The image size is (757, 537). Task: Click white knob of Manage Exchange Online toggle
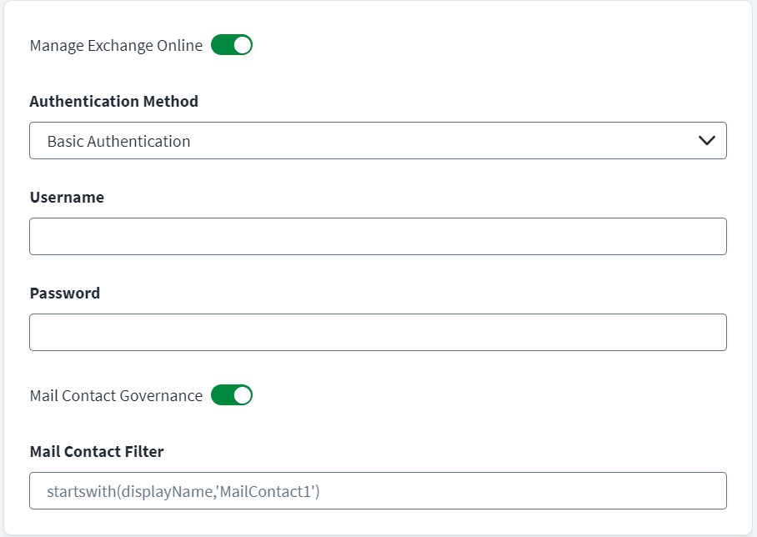243,45
